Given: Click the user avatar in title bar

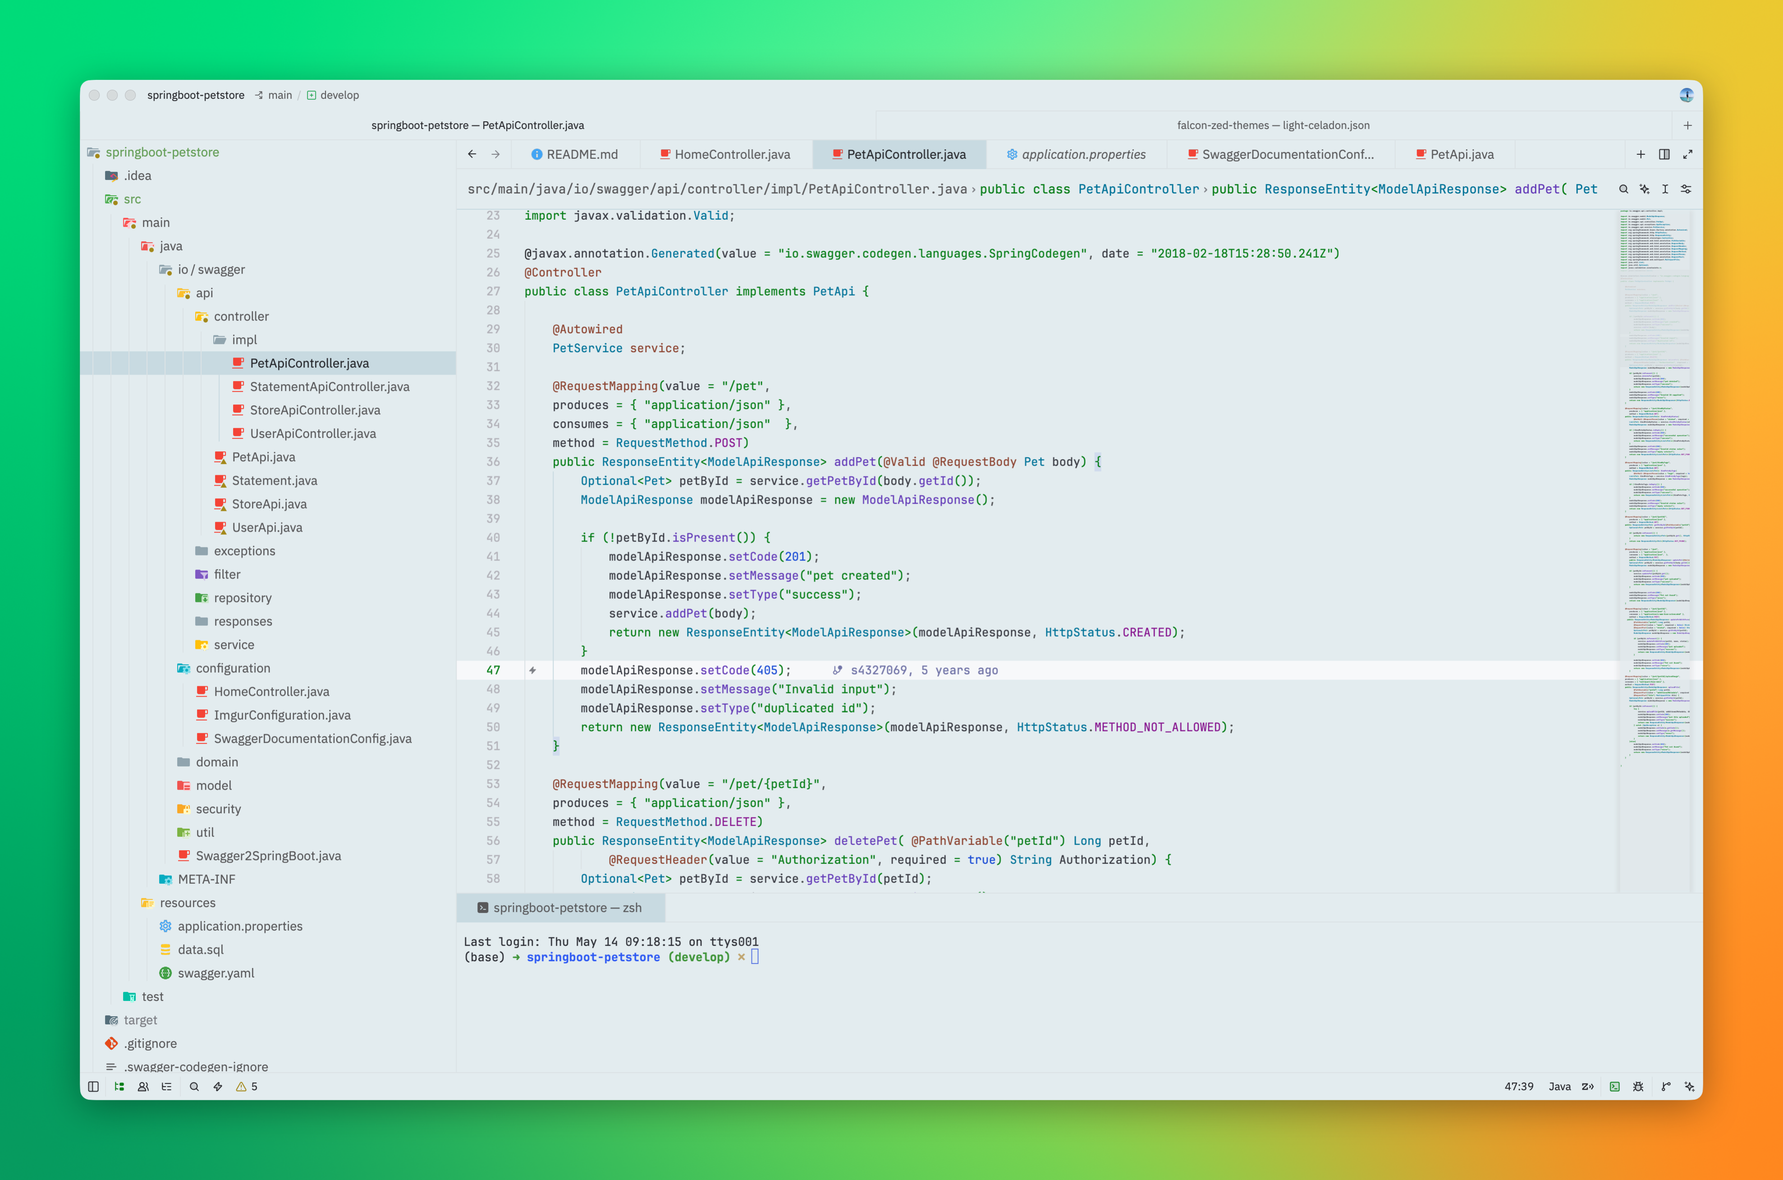Looking at the screenshot, I should [1686, 95].
